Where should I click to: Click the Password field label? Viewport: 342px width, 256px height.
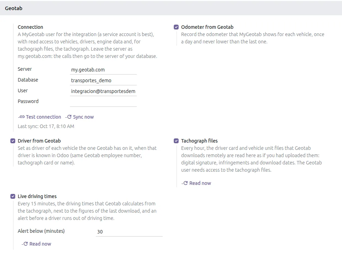[x=28, y=101]
